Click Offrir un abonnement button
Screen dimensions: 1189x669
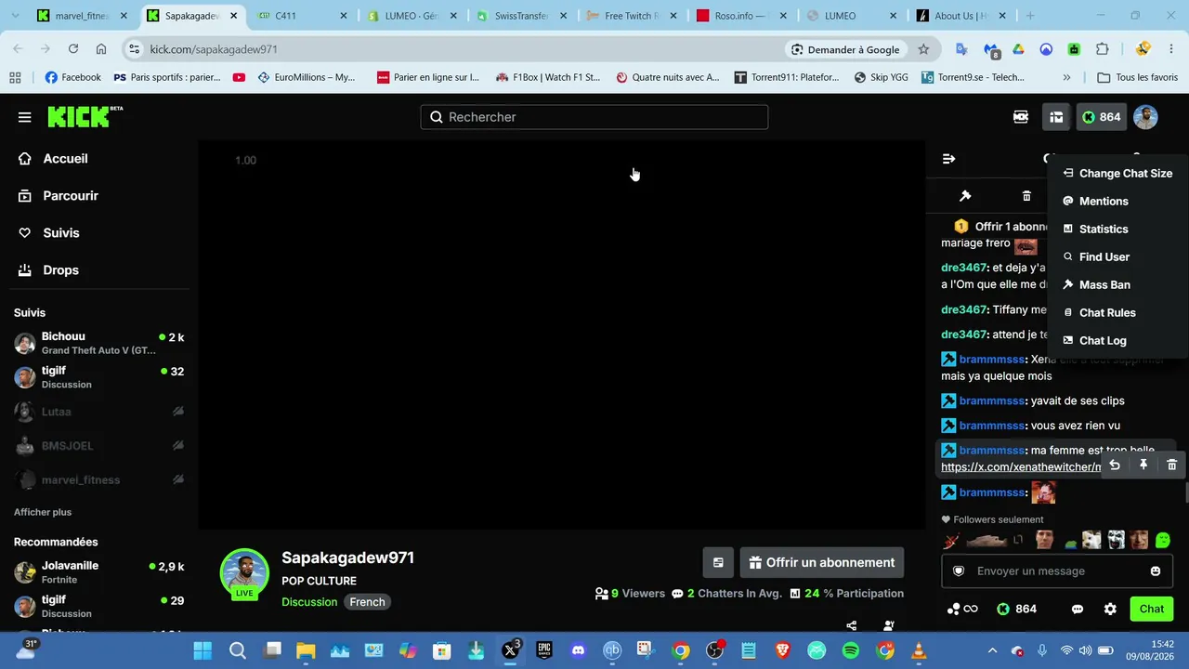(822, 563)
